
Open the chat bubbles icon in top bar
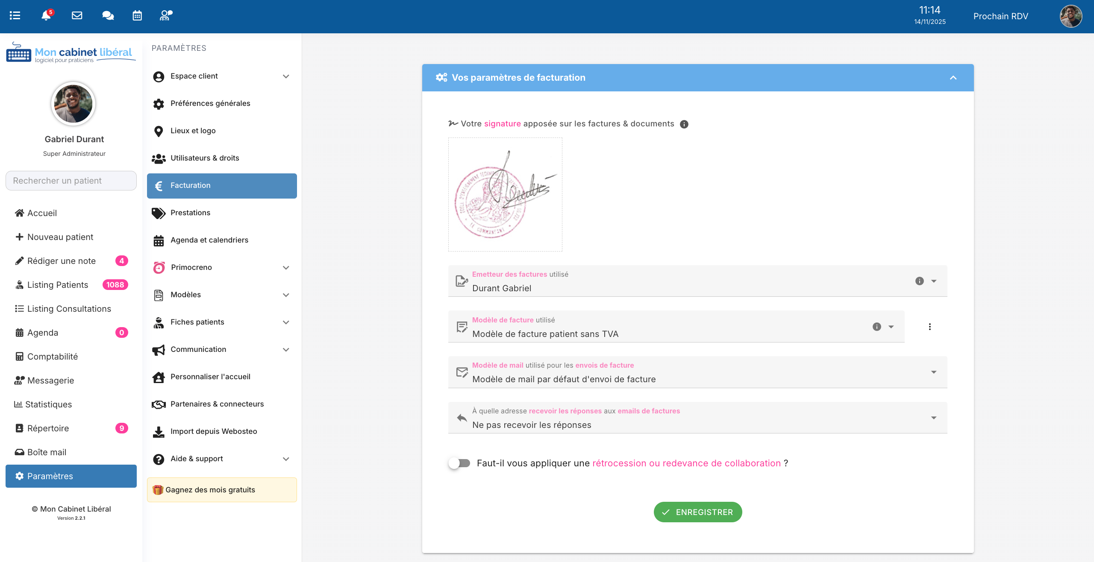(x=108, y=16)
